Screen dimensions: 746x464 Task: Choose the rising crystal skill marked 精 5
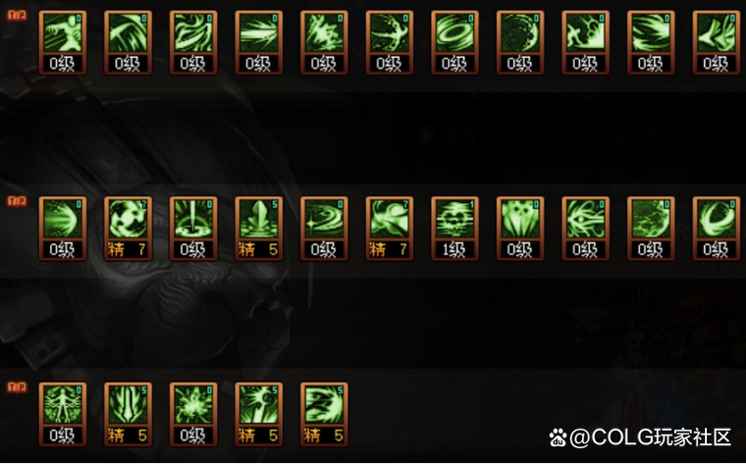[259, 229]
